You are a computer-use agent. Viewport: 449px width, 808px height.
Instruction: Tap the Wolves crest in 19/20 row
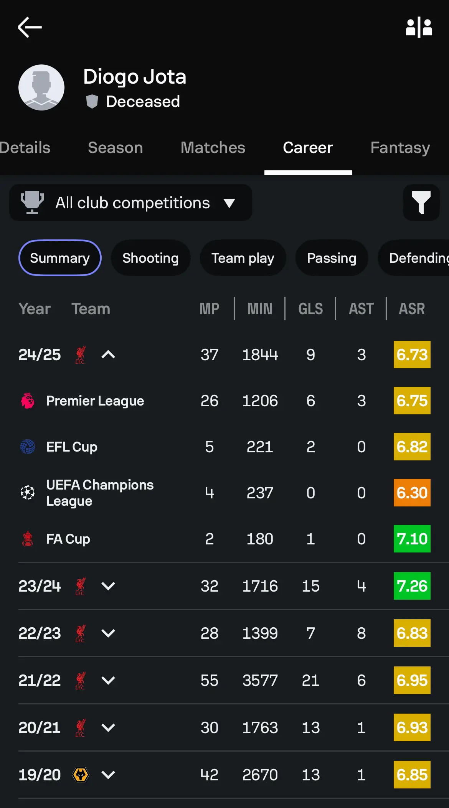pos(81,775)
